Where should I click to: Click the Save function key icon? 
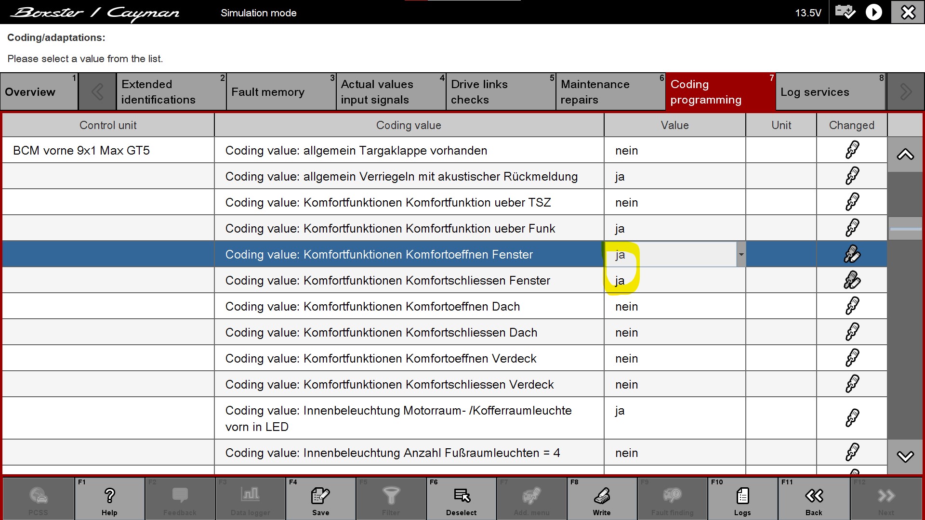(x=320, y=495)
